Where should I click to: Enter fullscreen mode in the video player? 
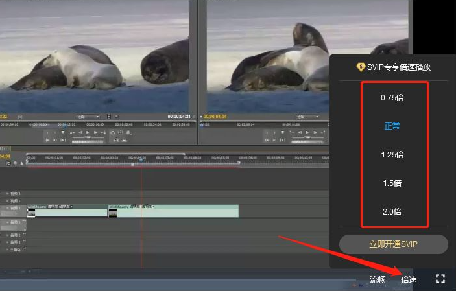(x=440, y=279)
